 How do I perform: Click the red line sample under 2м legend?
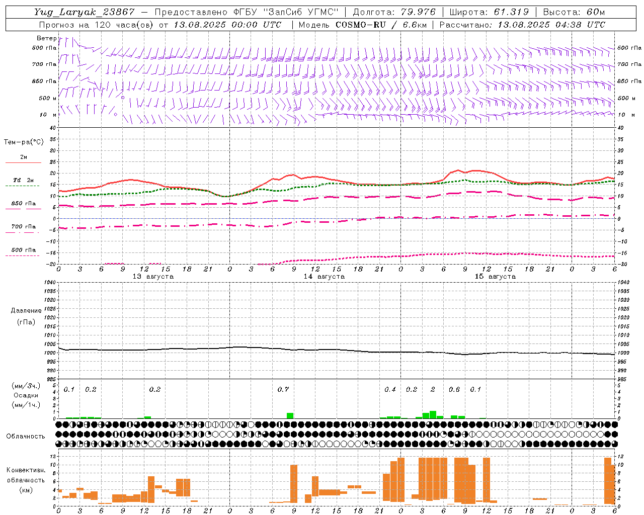coord(23,162)
